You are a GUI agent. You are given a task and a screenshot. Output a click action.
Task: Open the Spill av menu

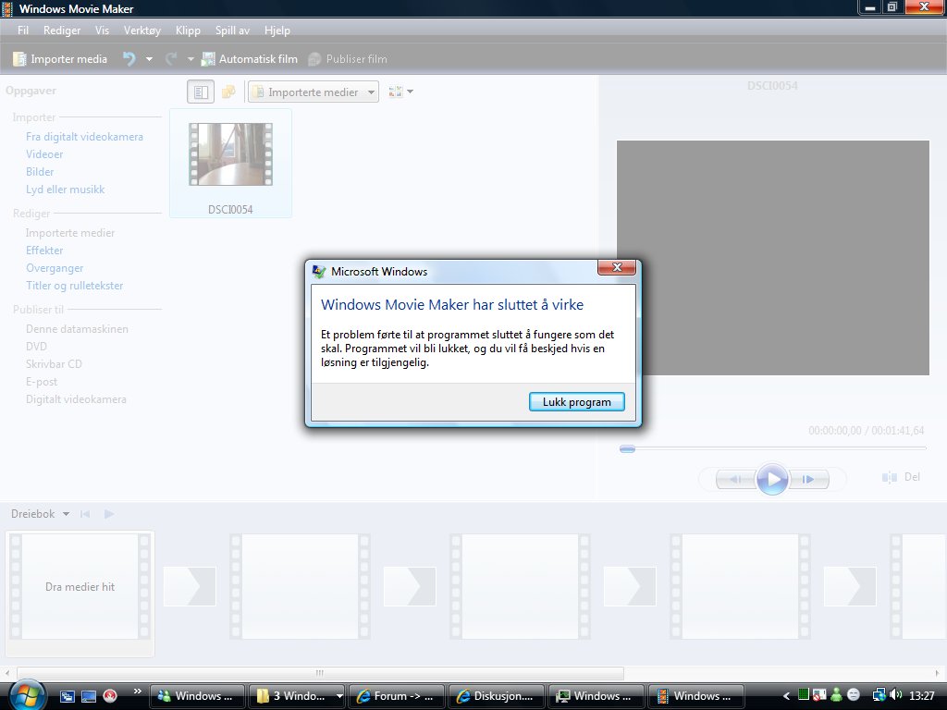[232, 31]
